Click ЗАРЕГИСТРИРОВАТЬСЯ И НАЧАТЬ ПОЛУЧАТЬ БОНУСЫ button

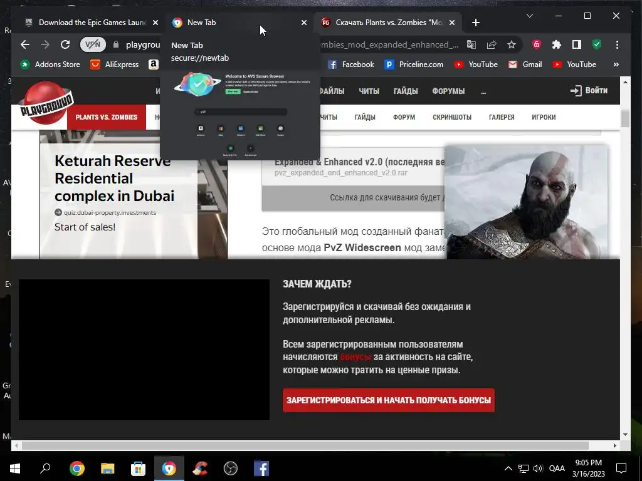pyautogui.click(x=389, y=400)
